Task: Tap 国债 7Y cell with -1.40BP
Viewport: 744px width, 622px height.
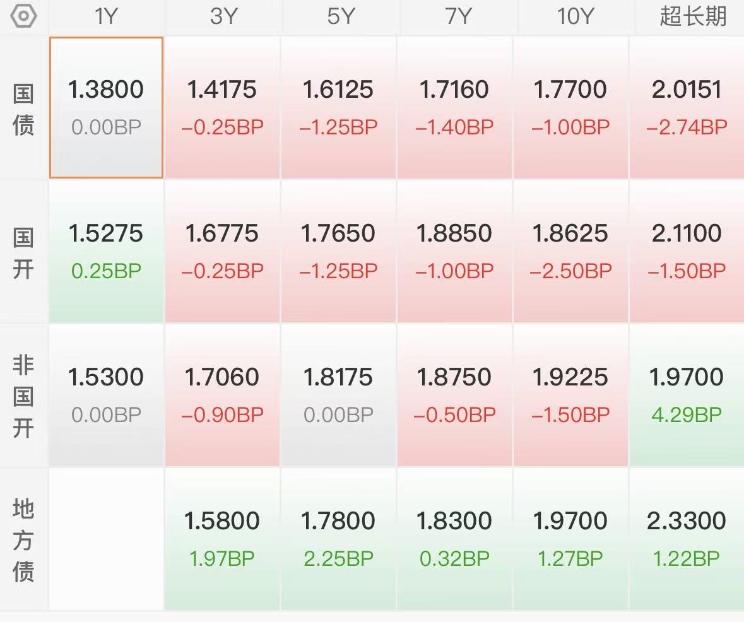Action: coord(454,108)
